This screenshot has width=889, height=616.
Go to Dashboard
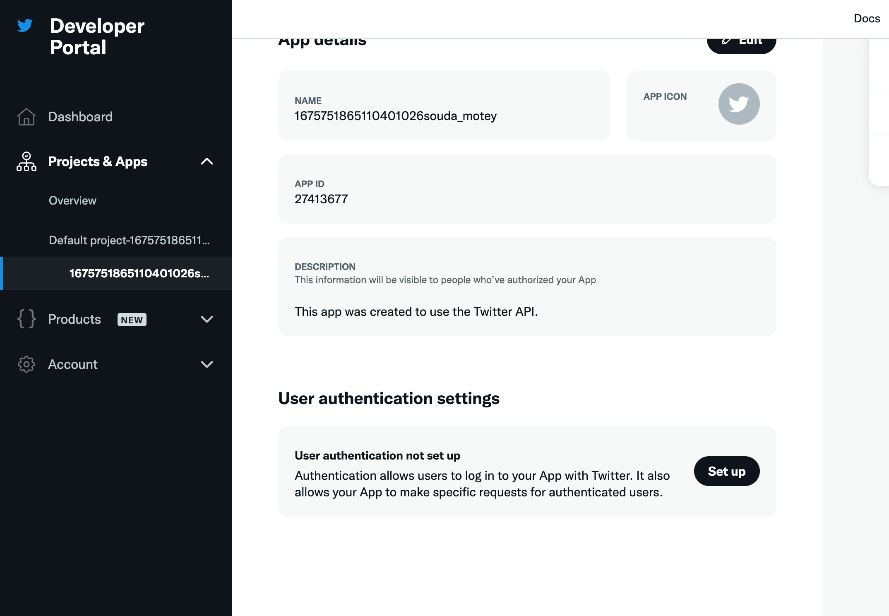click(x=80, y=117)
